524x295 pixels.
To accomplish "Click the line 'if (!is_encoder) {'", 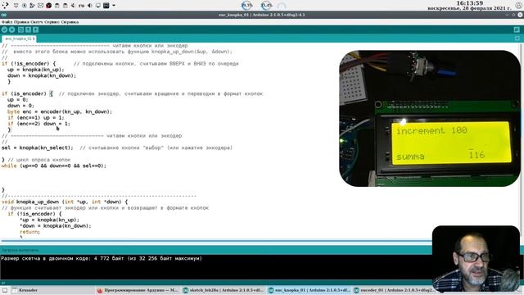I will tap(29, 64).
